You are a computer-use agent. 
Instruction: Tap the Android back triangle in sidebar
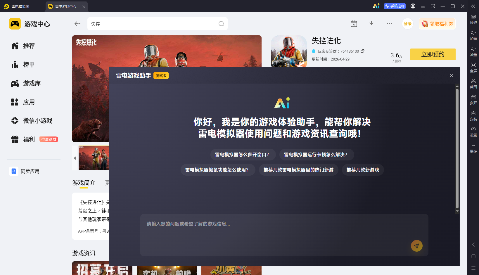coord(473,245)
